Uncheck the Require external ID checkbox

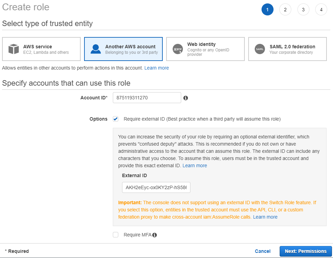point(116,119)
